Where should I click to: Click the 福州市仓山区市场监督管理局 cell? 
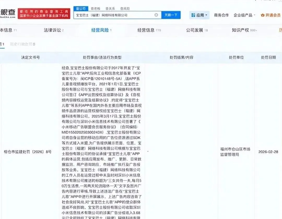(x=235, y=152)
